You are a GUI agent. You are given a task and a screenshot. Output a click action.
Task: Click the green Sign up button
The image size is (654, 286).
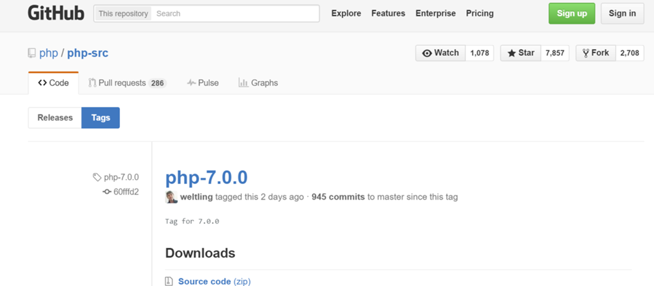(x=572, y=14)
